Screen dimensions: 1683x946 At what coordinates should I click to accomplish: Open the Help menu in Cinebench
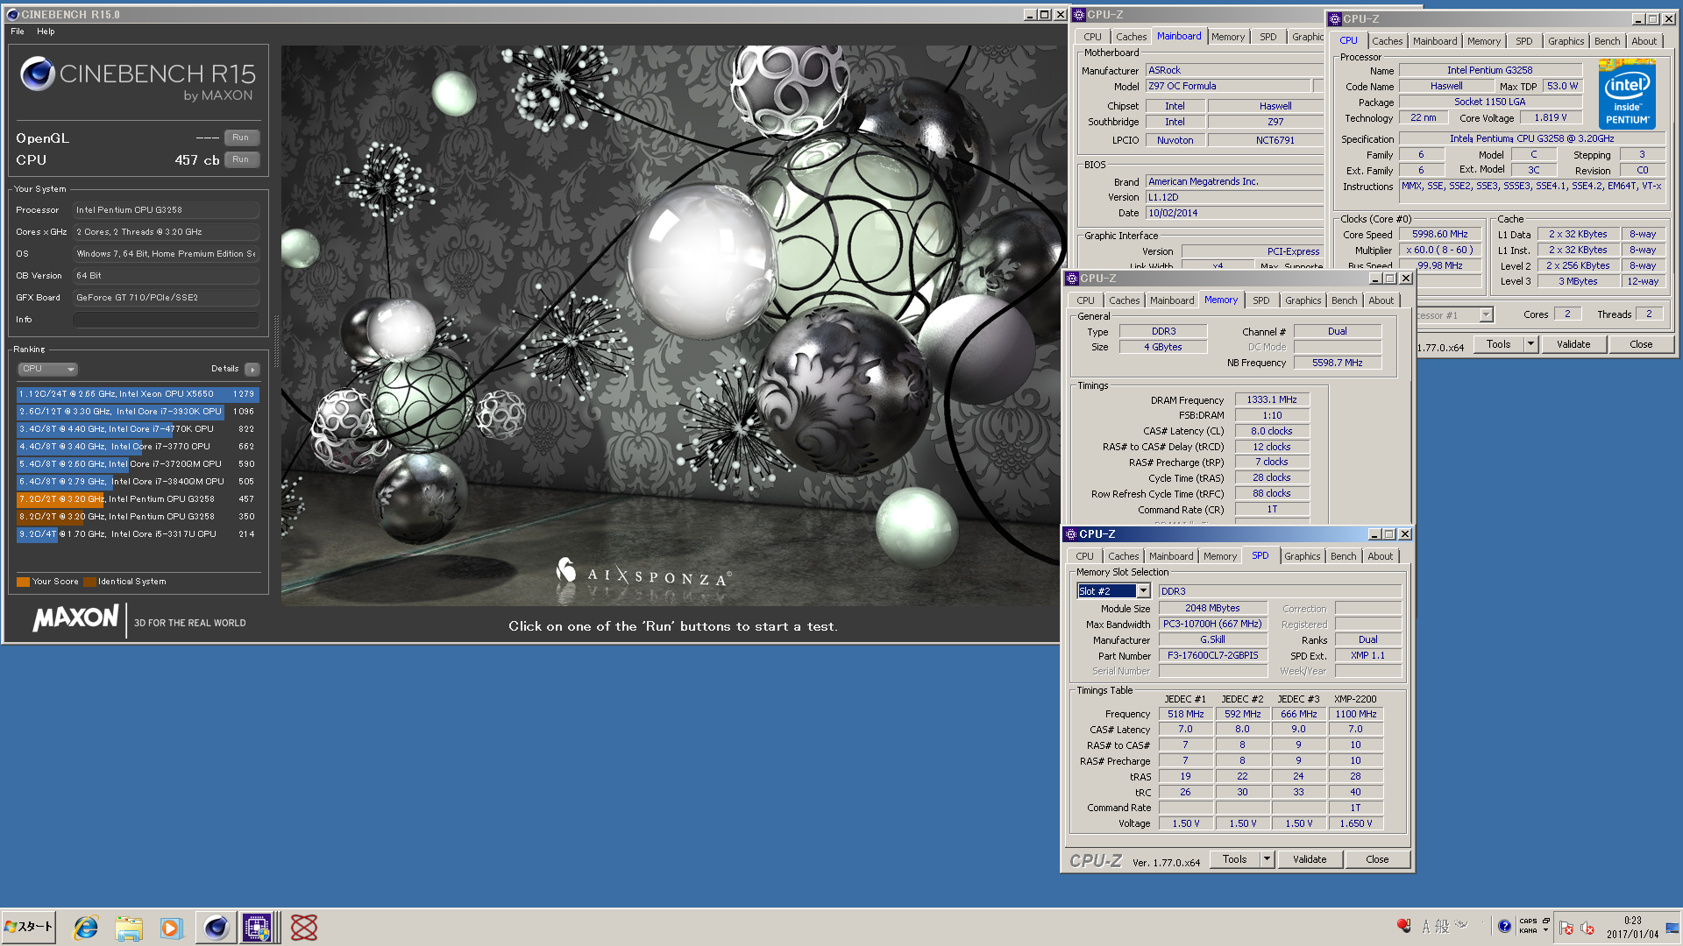point(46,32)
